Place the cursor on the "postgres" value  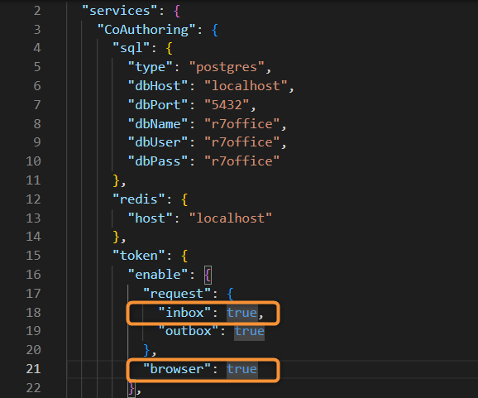tap(227, 67)
